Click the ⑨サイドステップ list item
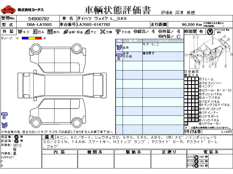The height and width of the screenshot is (174, 233). coord(210,109)
